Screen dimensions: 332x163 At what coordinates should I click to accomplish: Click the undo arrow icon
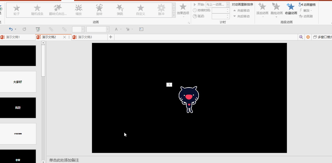tap(11, 29)
